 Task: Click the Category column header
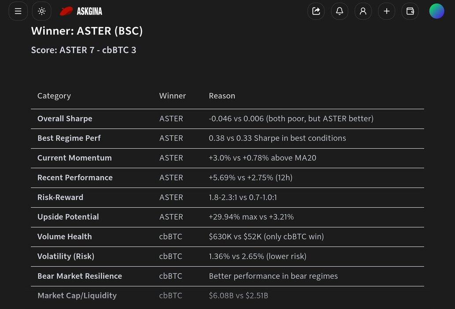(54, 96)
